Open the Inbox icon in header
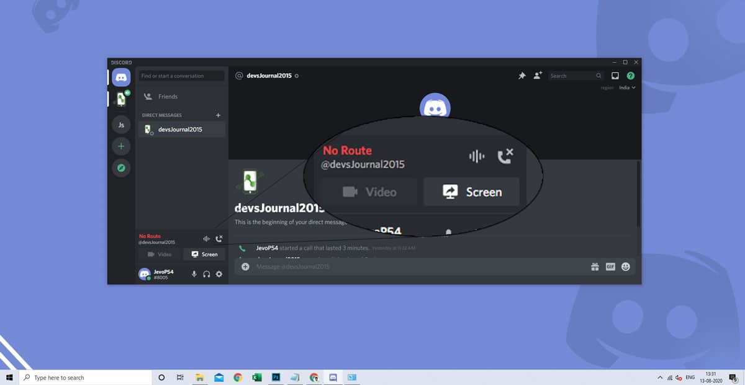This screenshot has width=745, height=385. click(615, 76)
